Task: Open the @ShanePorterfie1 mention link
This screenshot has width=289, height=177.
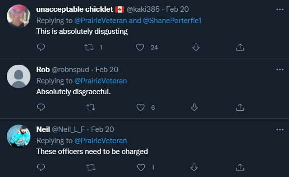Action: 172,21
